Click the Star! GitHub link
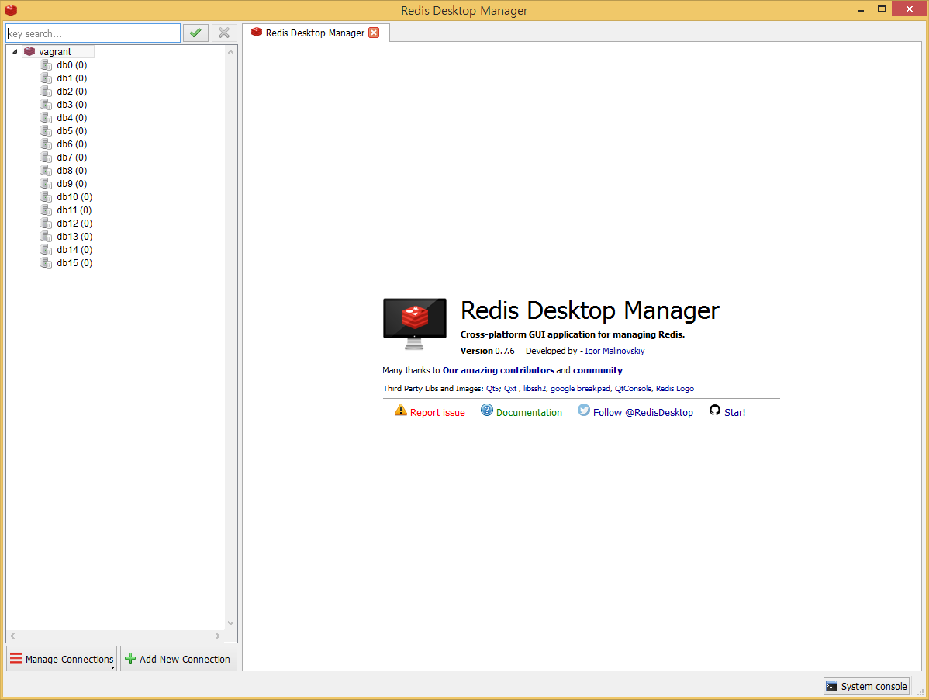 pyautogui.click(x=734, y=413)
